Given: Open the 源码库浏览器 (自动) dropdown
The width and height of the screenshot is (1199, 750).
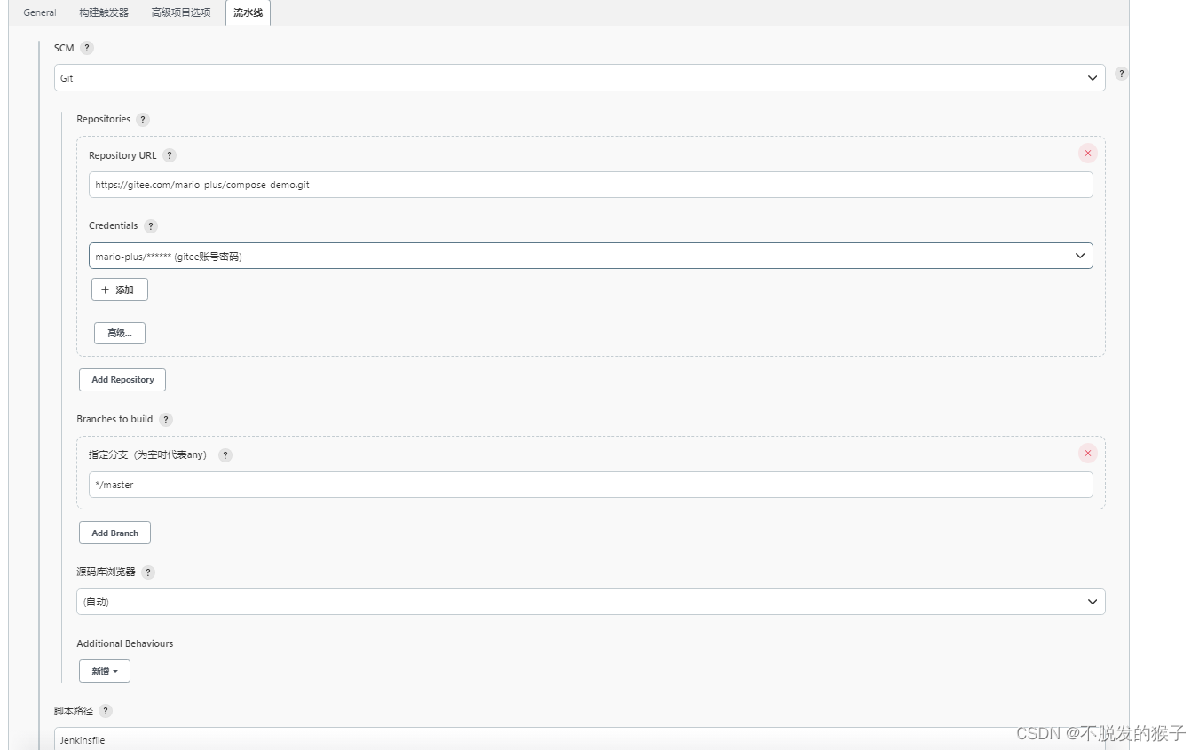Looking at the screenshot, I should tap(591, 602).
